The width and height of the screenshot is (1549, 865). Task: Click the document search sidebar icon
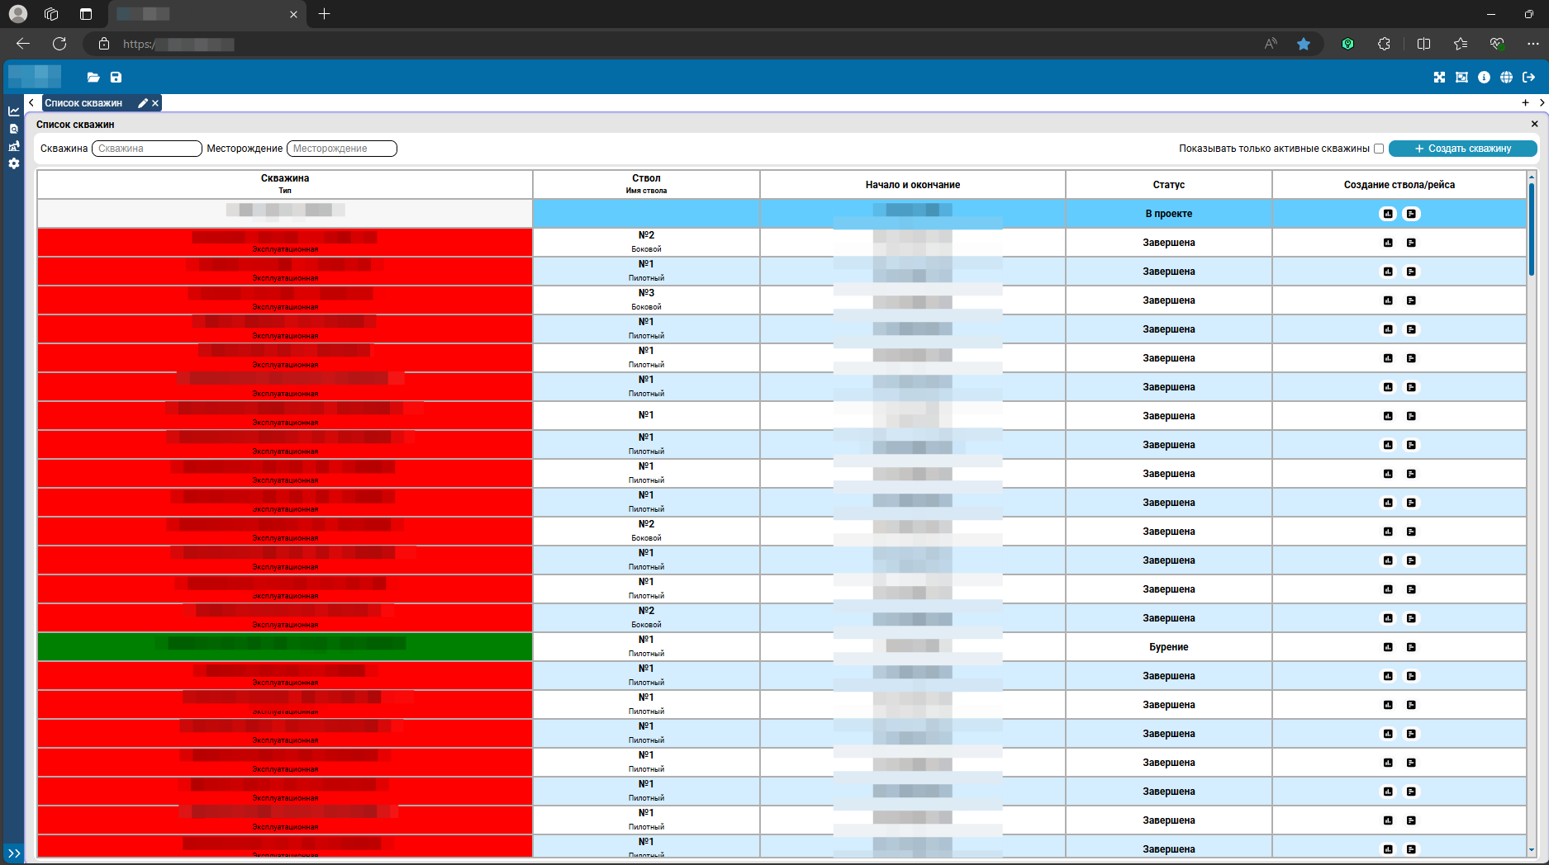click(x=14, y=129)
